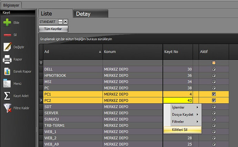
Task: Toggle Aktif checkbox for PC1 row
Action: coord(214,94)
